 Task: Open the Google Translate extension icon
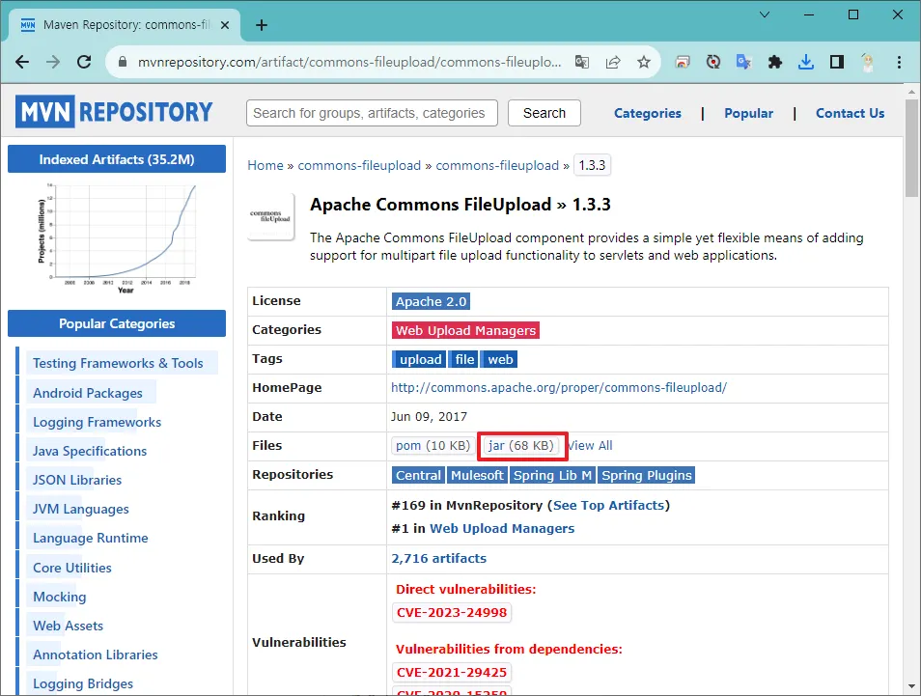pyautogui.click(x=744, y=62)
